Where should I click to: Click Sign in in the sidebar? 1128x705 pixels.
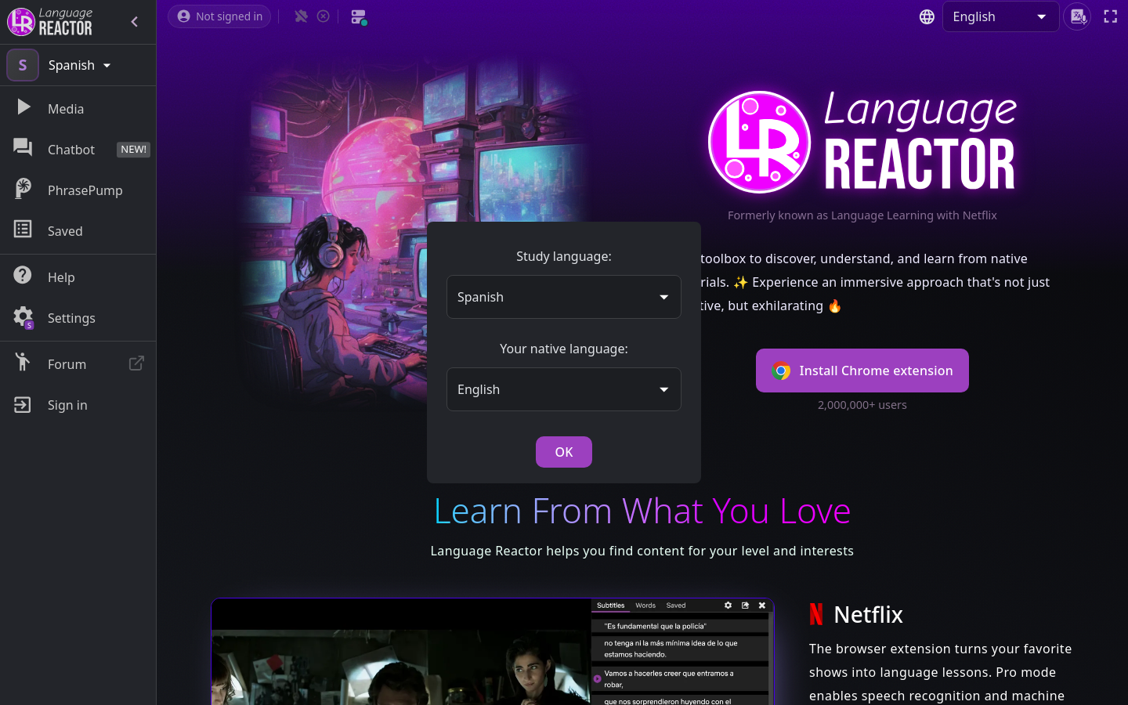click(78, 405)
